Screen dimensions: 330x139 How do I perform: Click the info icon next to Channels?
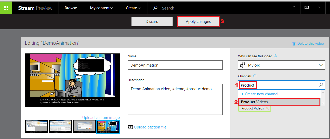[255, 76]
